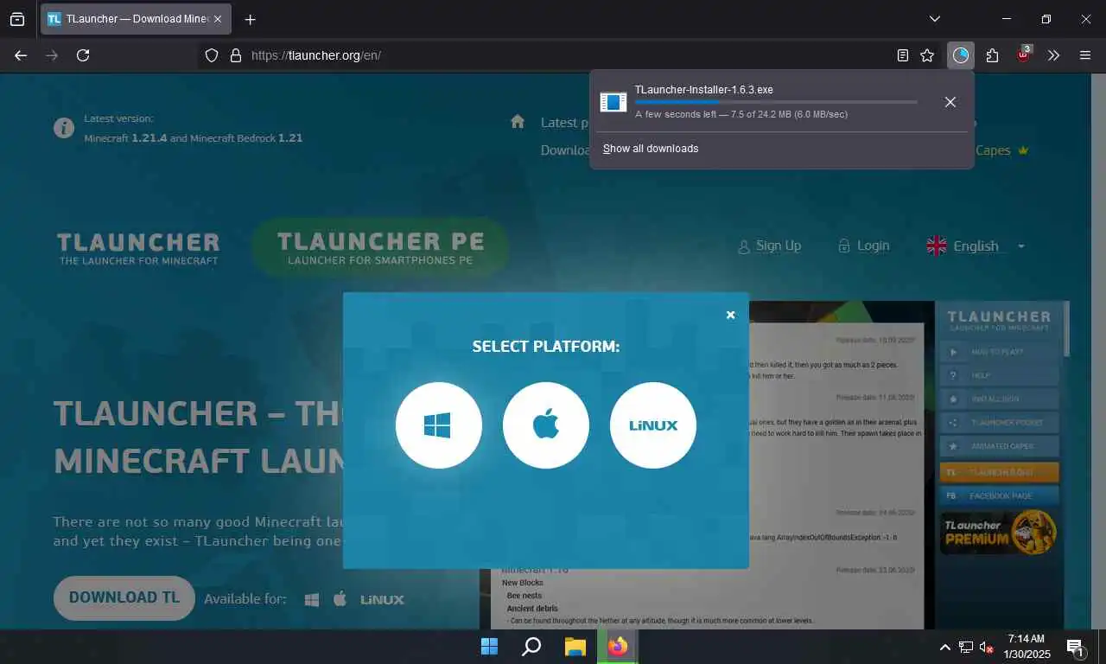1106x664 pixels.
Task: Click small Windows icon next to Available for
Action: [312, 599]
